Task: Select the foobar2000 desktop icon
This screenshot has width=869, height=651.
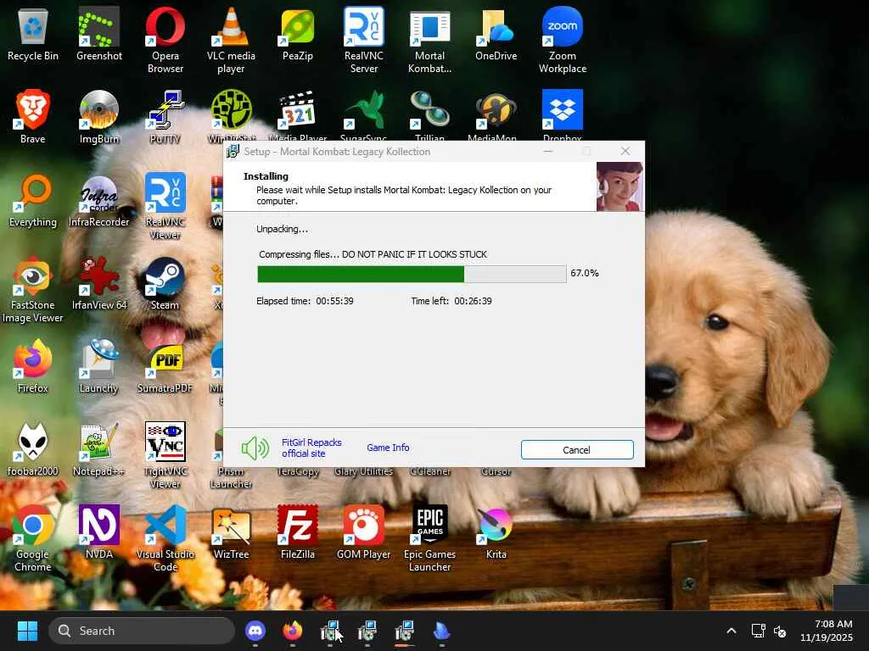Action: (x=33, y=449)
